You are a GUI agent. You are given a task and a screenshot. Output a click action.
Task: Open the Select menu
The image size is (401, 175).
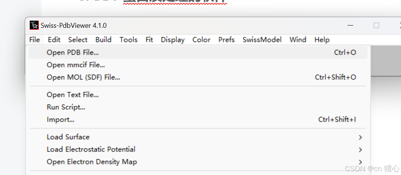coord(78,40)
